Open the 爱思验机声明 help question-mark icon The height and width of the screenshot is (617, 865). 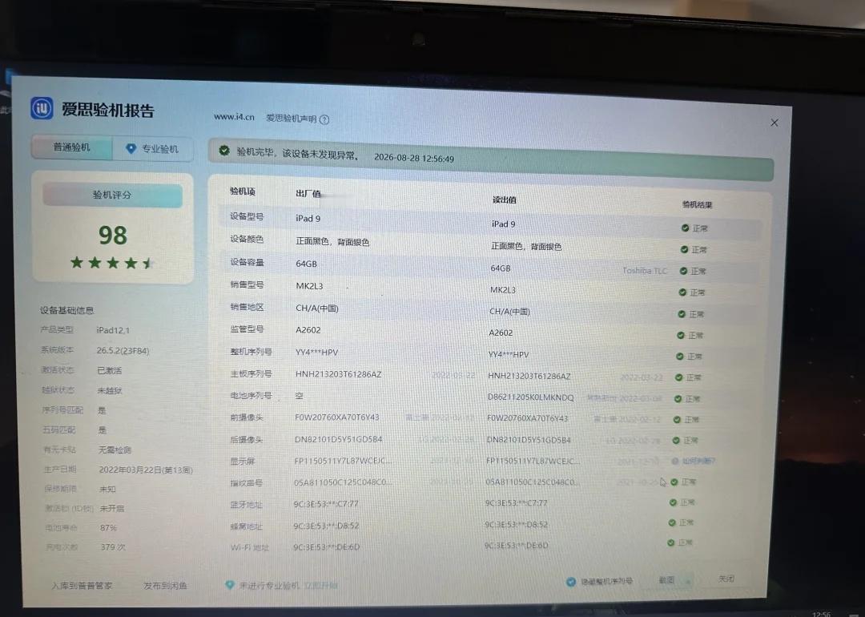point(324,119)
